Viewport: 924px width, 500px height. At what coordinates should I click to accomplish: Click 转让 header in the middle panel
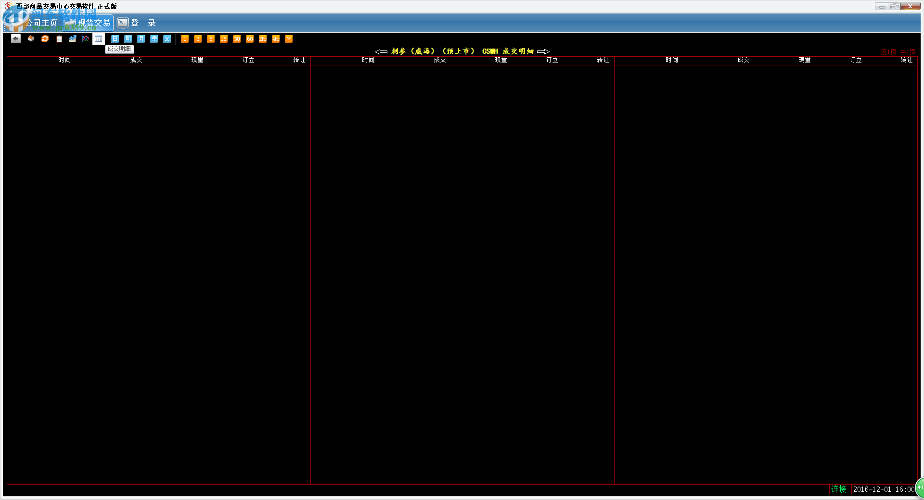(x=603, y=60)
